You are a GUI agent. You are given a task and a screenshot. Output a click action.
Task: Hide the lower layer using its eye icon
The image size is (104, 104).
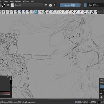101,94
